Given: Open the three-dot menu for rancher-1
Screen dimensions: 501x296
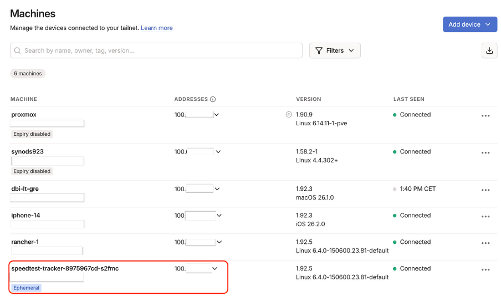Looking at the screenshot, I should (x=485, y=243).
